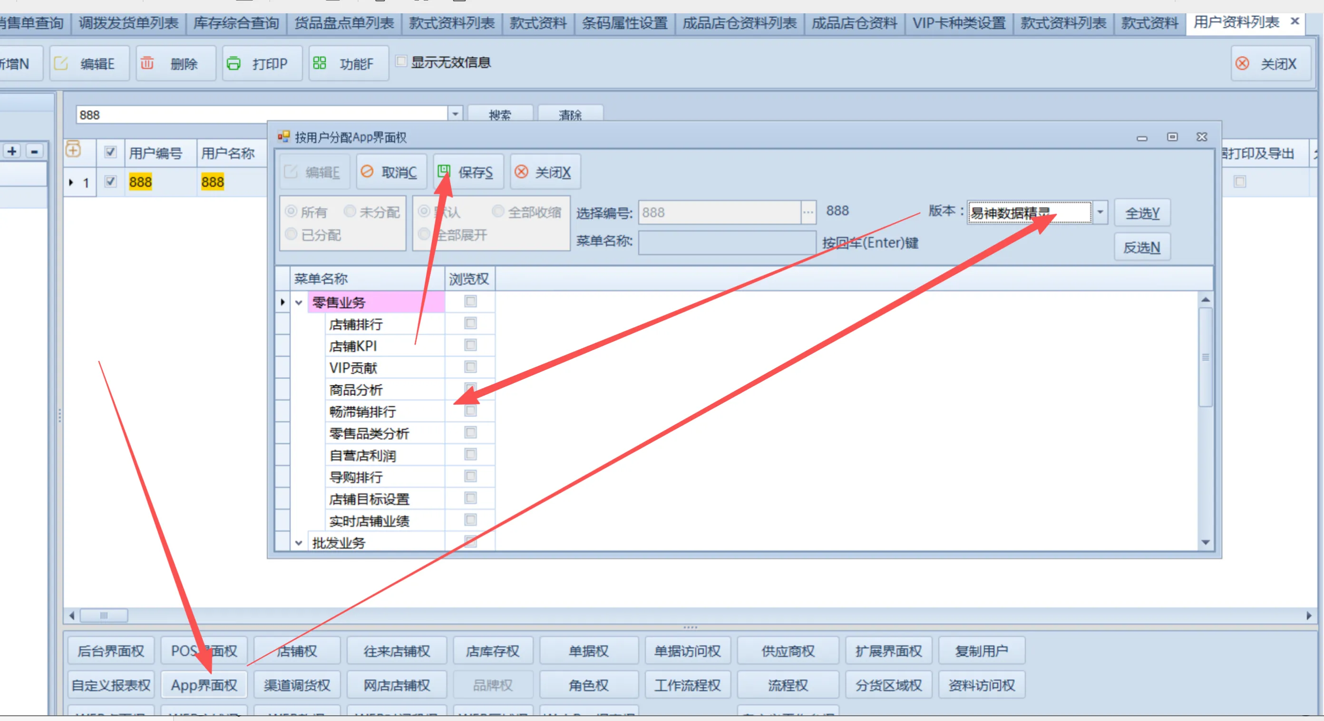Screen dimensions: 1324x721
Task: Uncheck the user 888 row checkbox
Action: [x=110, y=181]
